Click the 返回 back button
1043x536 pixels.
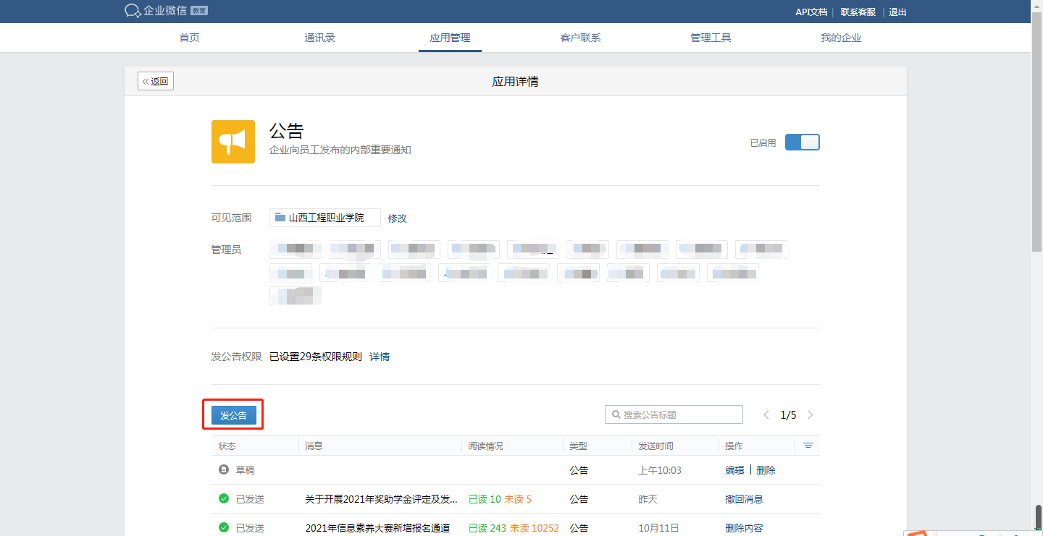click(156, 82)
